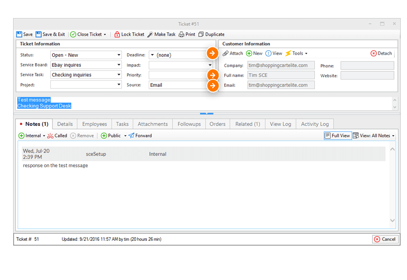Viewport: 407px width, 280px height.
Task: Click the Called phone icon
Action: click(50, 135)
